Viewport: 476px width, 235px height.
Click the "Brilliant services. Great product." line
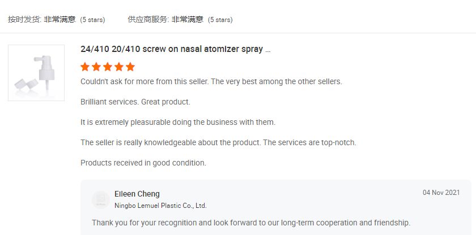[x=135, y=102]
